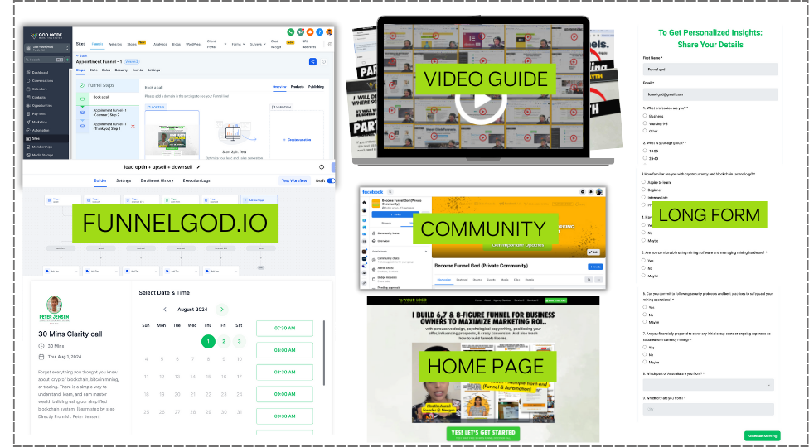Open the user avatar in God Mode header
Screen dimensions: 809x447
click(x=329, y=32)
